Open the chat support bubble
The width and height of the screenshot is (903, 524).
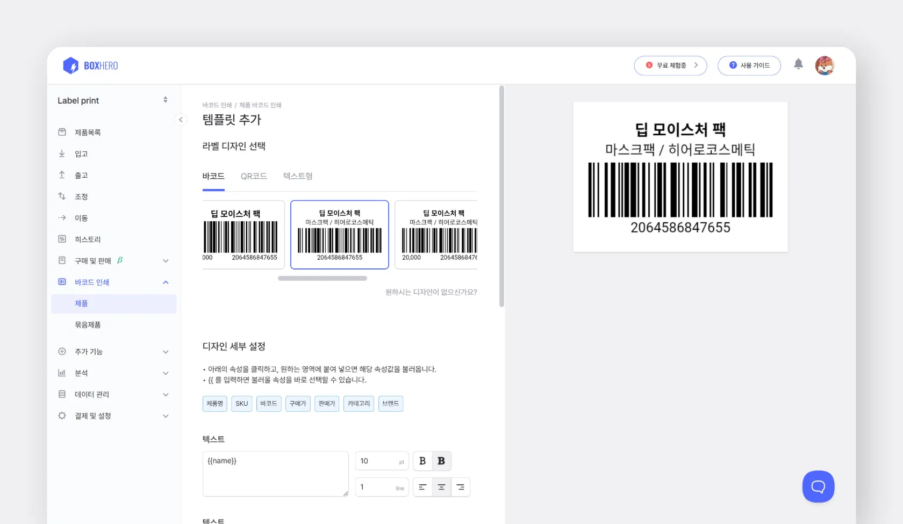(818, 486)
